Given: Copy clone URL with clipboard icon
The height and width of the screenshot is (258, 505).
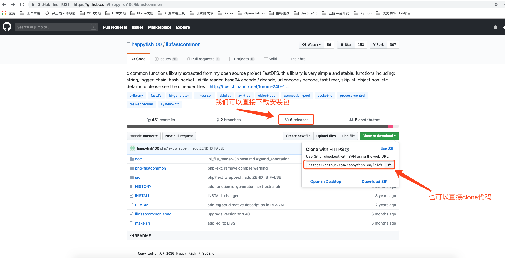Looking at the screenshot, I should (x=389, y=165).
